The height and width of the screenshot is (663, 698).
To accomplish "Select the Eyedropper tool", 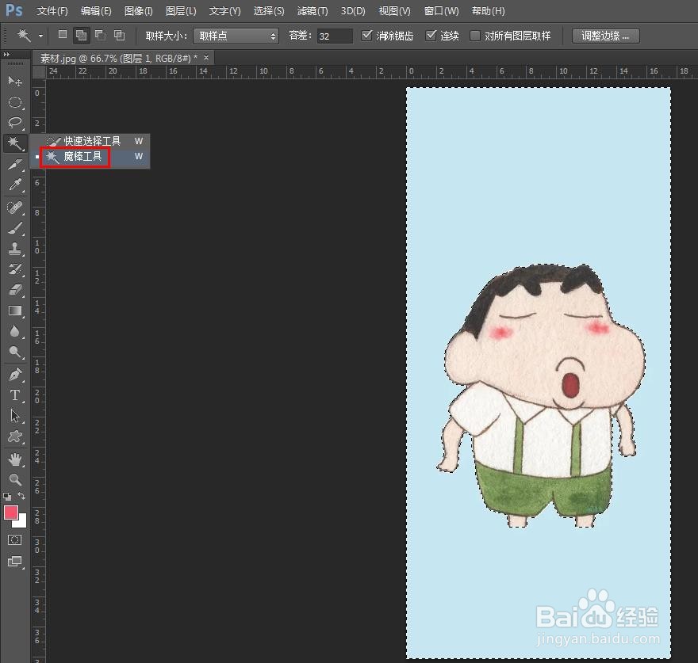I will (x=15, y=184).
